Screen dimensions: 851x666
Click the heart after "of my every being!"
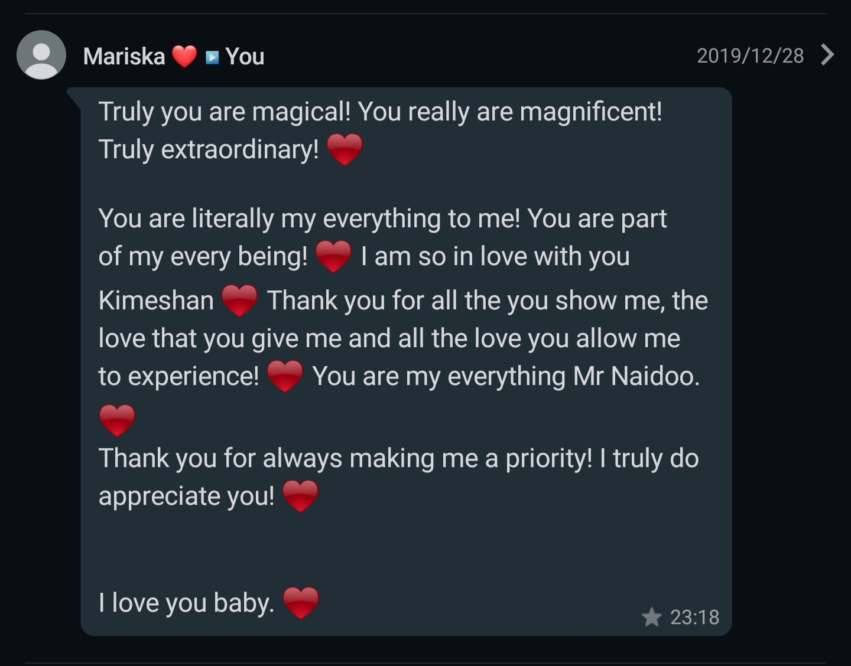tap(334, 256)
